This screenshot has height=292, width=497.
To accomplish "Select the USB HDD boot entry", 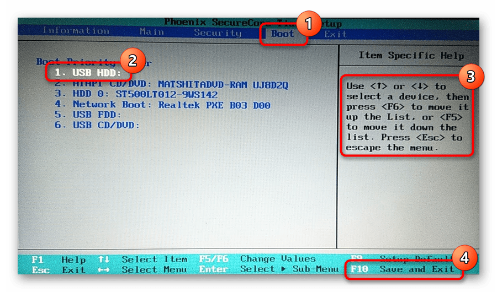I will 88,73.
